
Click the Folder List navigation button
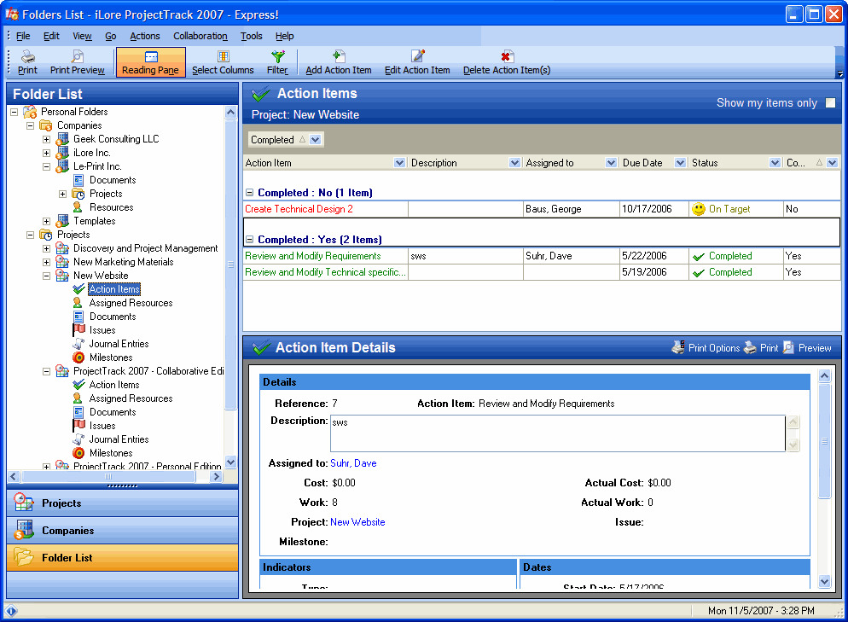[x=123, y=558]
